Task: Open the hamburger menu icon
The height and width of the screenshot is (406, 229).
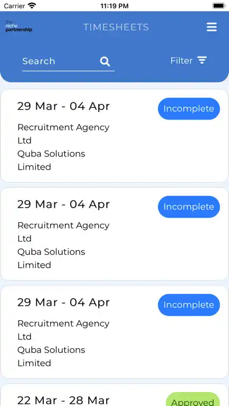Action: 211,27
